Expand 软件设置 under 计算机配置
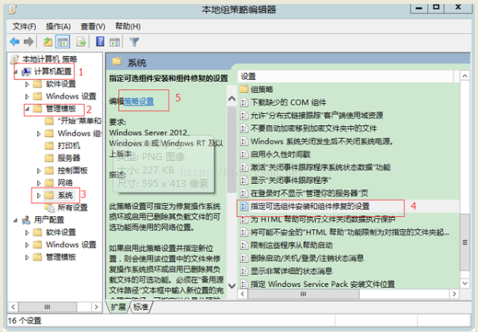478x332 pixels. 39,84
